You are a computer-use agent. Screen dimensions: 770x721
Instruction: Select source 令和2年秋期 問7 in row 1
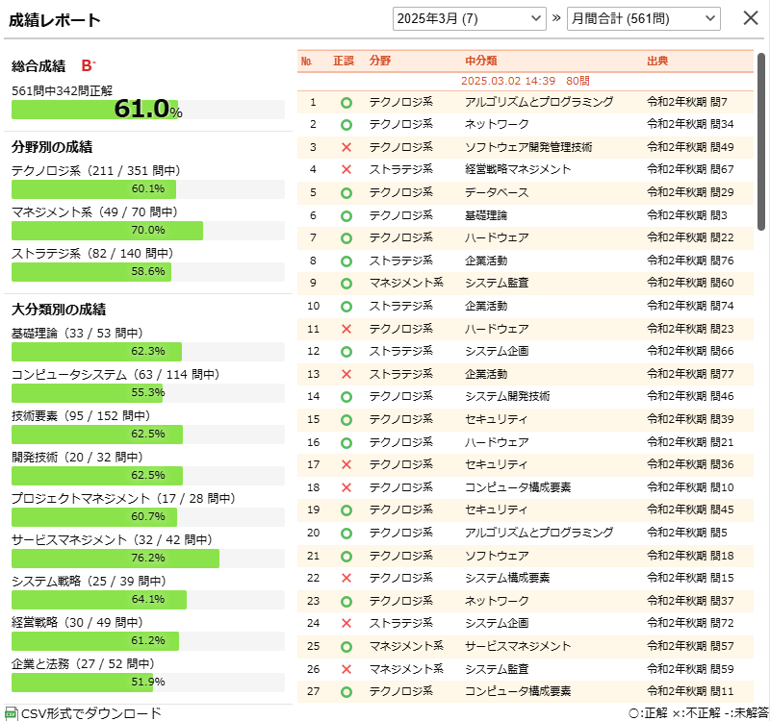pos(687,102)
